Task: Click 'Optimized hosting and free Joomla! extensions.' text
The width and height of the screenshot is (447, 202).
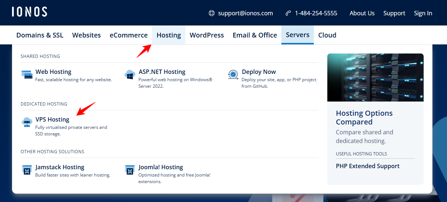Action: click(174, 178)
